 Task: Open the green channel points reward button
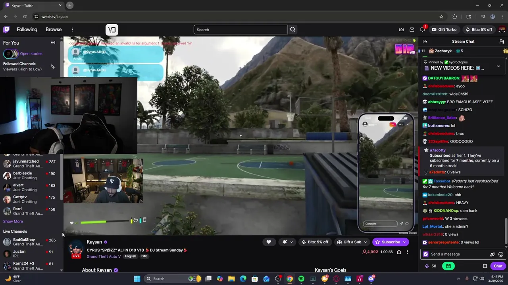[x=448, y=266]
